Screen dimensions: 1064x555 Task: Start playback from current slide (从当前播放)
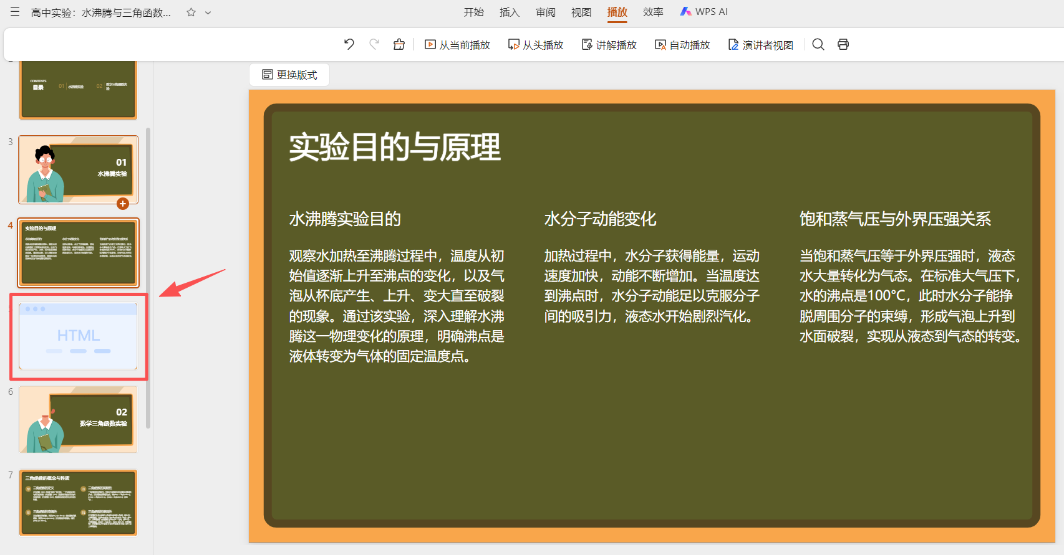[457, 45]
